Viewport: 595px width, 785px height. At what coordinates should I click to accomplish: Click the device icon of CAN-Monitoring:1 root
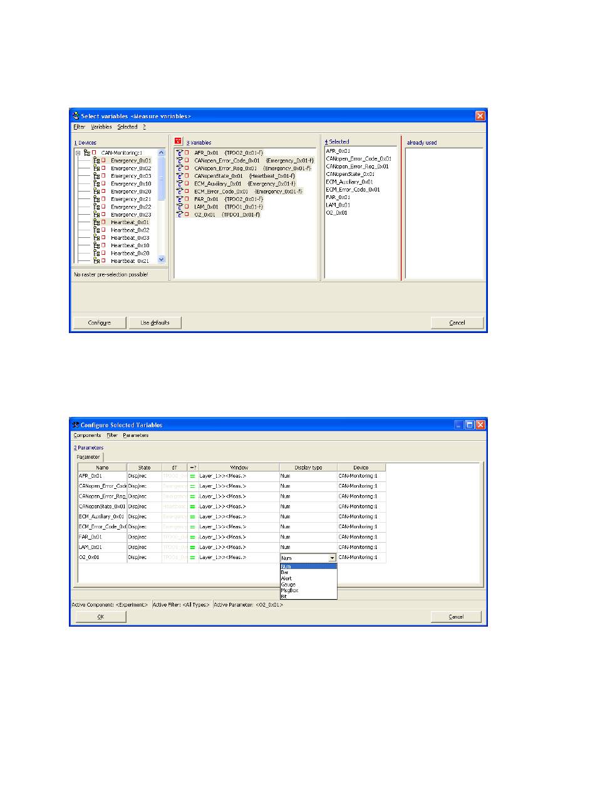pyautogui.click(x=87, y=152)
